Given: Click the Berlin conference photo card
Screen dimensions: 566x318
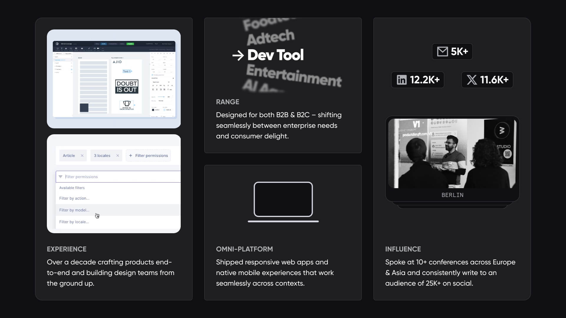Looking at the screenshot, I should pos(452,159).
